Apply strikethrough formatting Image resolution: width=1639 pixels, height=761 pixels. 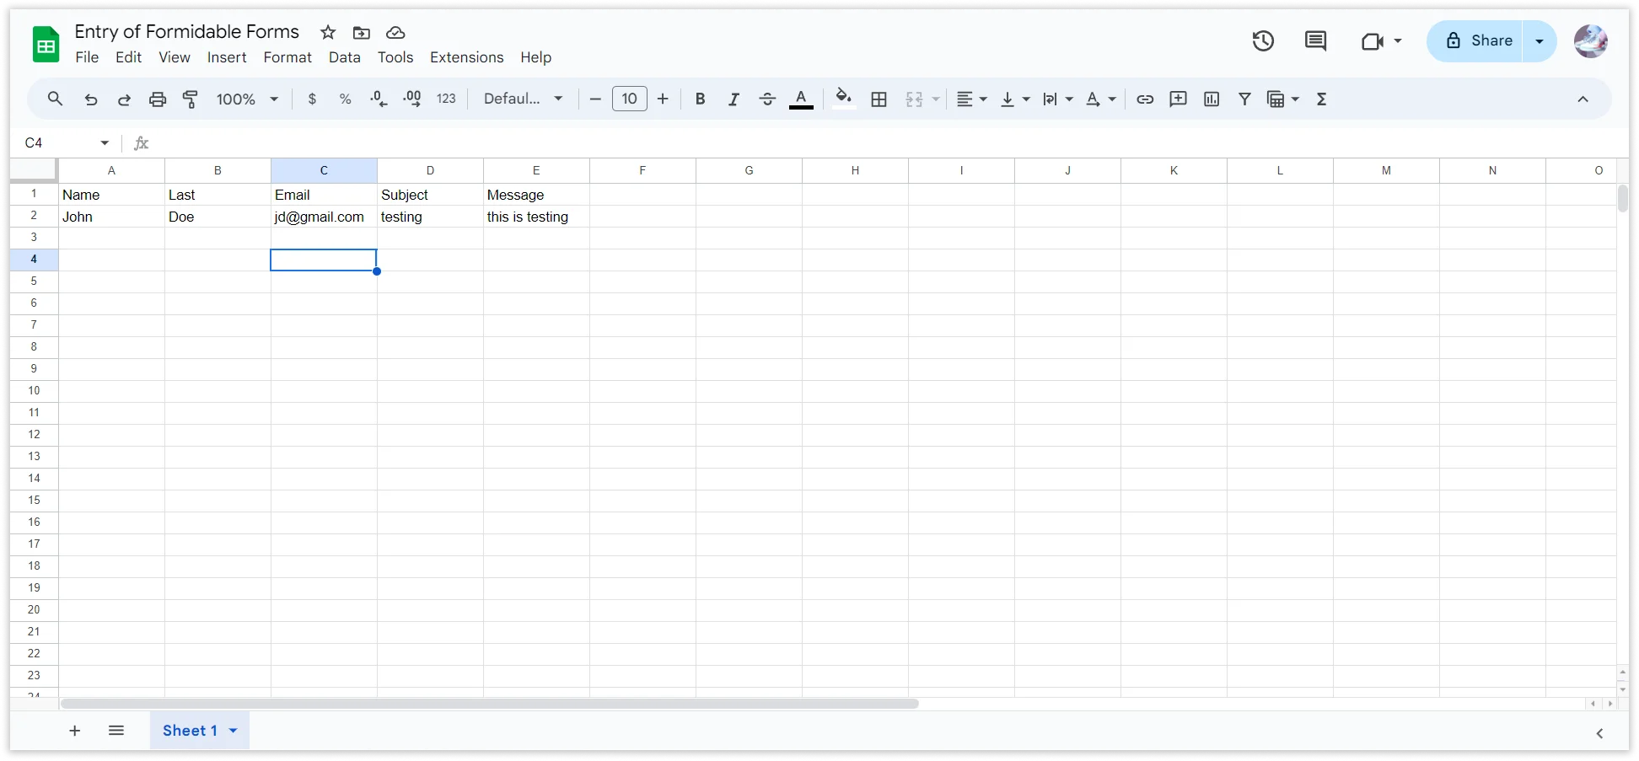click(767, 99)
